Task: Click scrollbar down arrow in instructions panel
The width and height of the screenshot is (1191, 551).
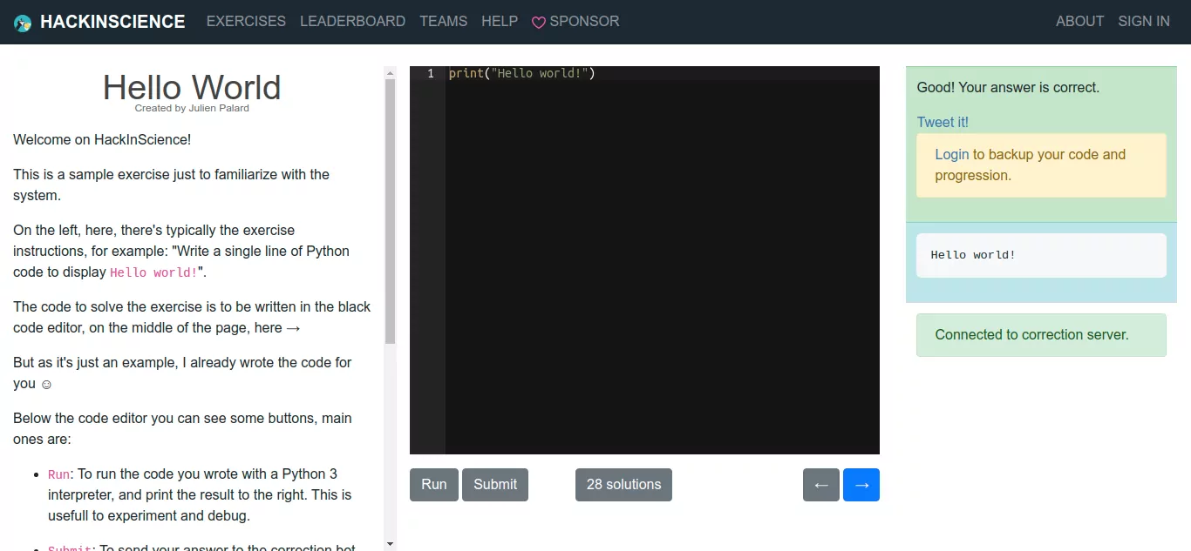Action: click(390, 544)
